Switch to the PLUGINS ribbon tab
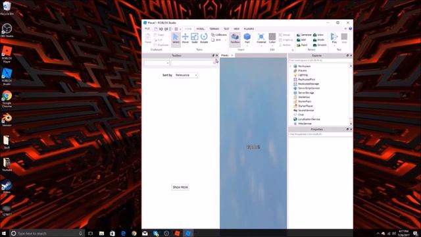 point(249,29)
